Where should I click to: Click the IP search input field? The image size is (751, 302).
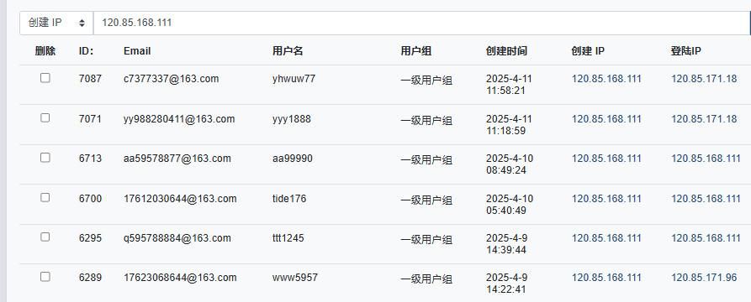pos(421,23)
